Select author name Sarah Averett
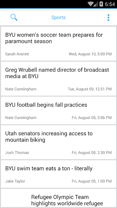Viewport: 117px width, 208px height. [x=17, y=54]
